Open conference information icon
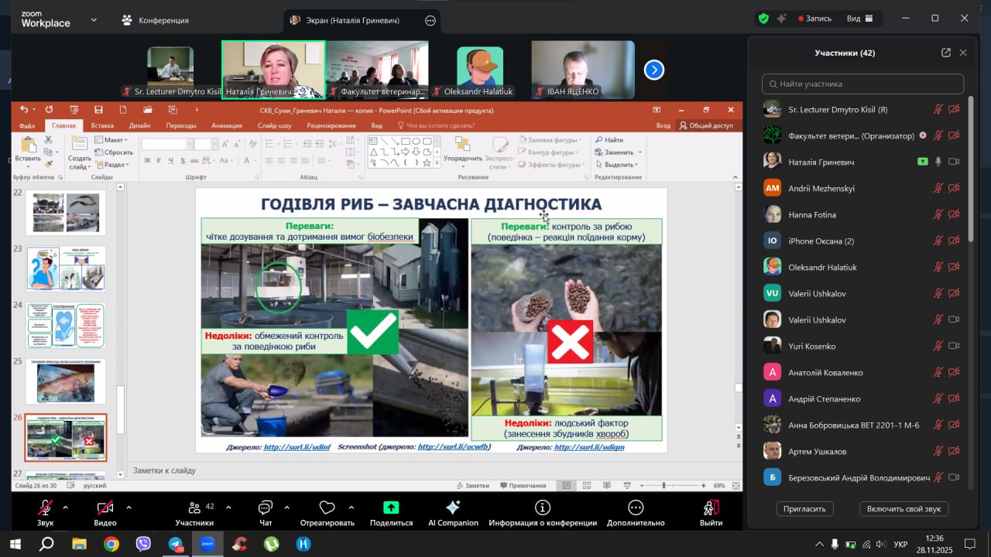The width and height of the screenshot is (991, 557). tap(543, 507)
